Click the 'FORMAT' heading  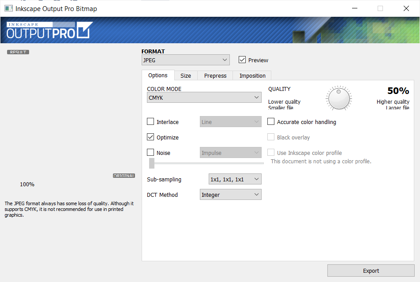click(153, 52)
